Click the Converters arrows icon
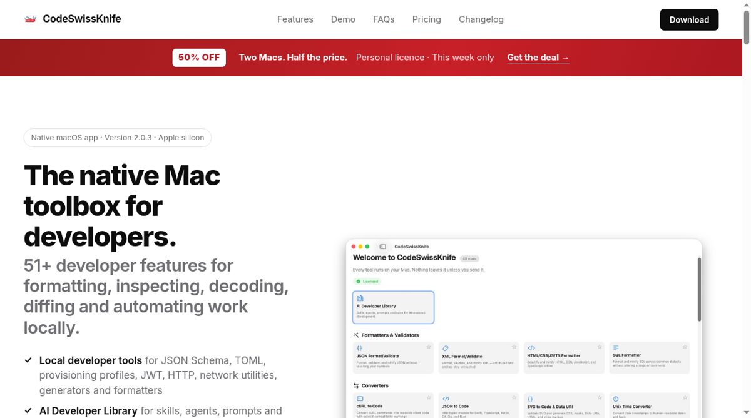 click(x=356, y=385)
